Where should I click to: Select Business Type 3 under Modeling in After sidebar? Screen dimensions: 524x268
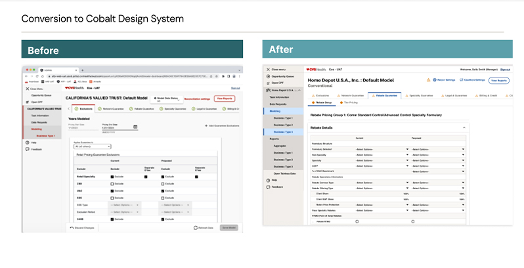[x=284, y=132]
